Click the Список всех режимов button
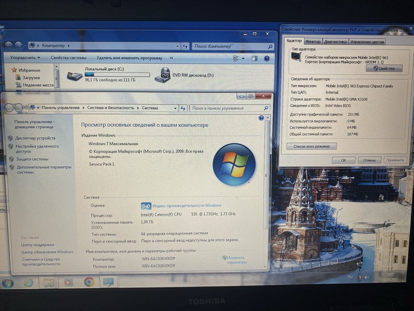This screenshot has height=311, width=414. coord(312,146)
